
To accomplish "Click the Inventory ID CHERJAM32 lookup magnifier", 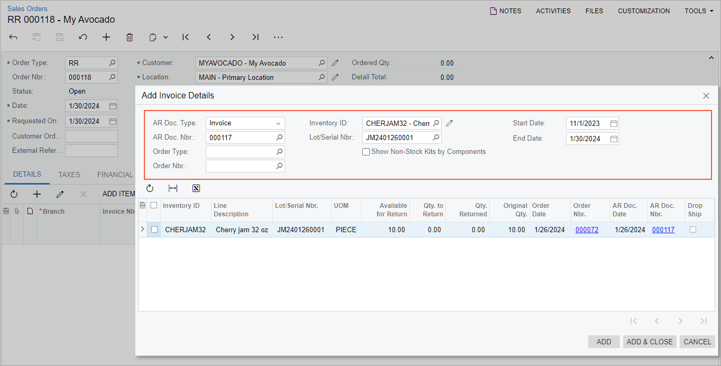I will pos(436,123).
